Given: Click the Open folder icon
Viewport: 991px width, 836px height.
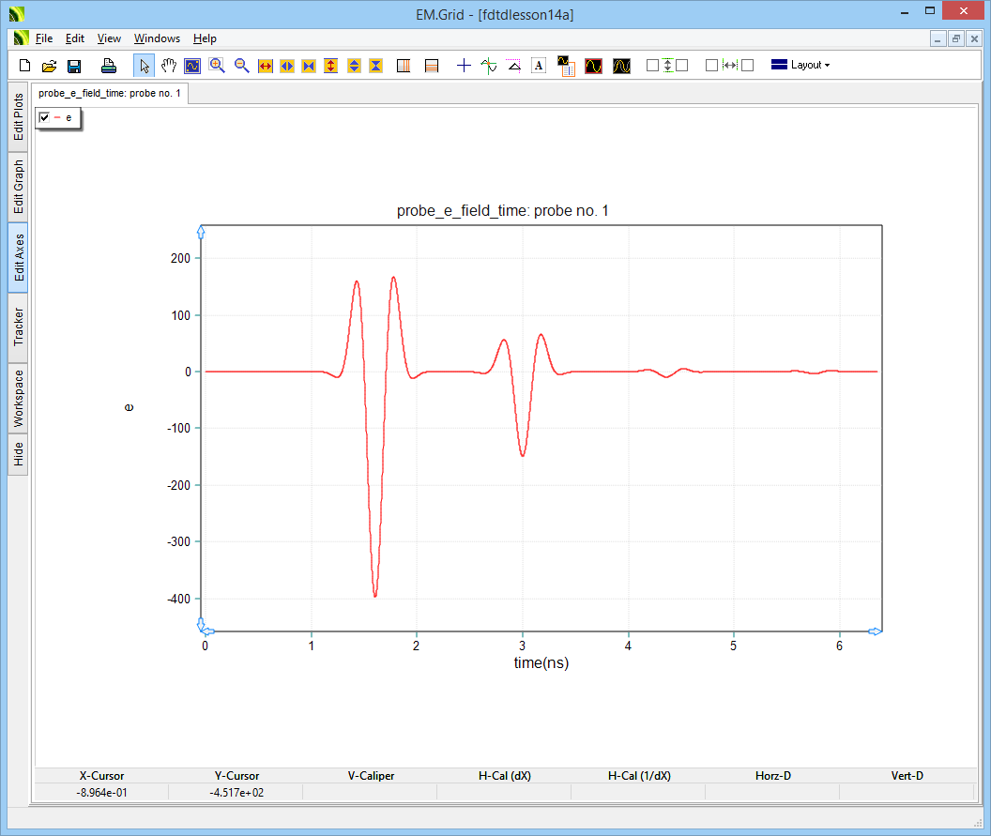Looking at the screenshot, I should (x=50, y=66).
